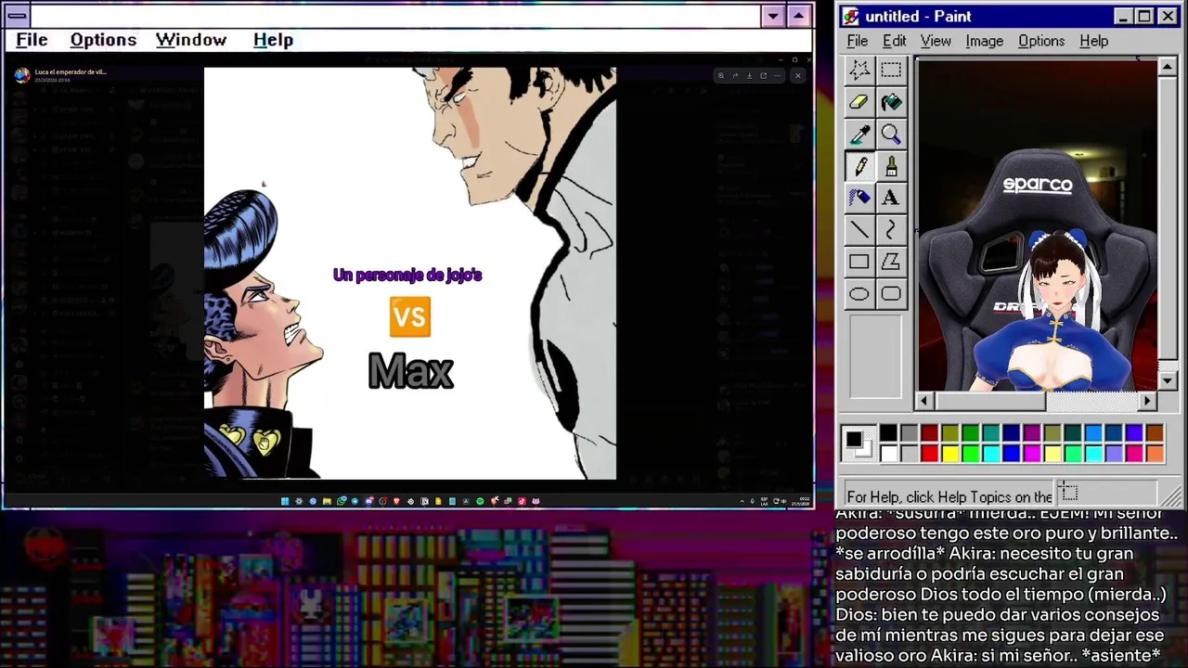The width and height of the screenshot is (1188, 668).
Task: Choose the Pencil tool in Paint
Action: 859,166
